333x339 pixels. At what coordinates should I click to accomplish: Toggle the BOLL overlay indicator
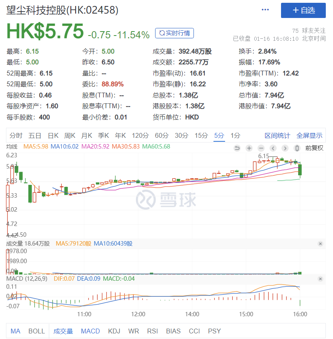(x=37, y=331)
